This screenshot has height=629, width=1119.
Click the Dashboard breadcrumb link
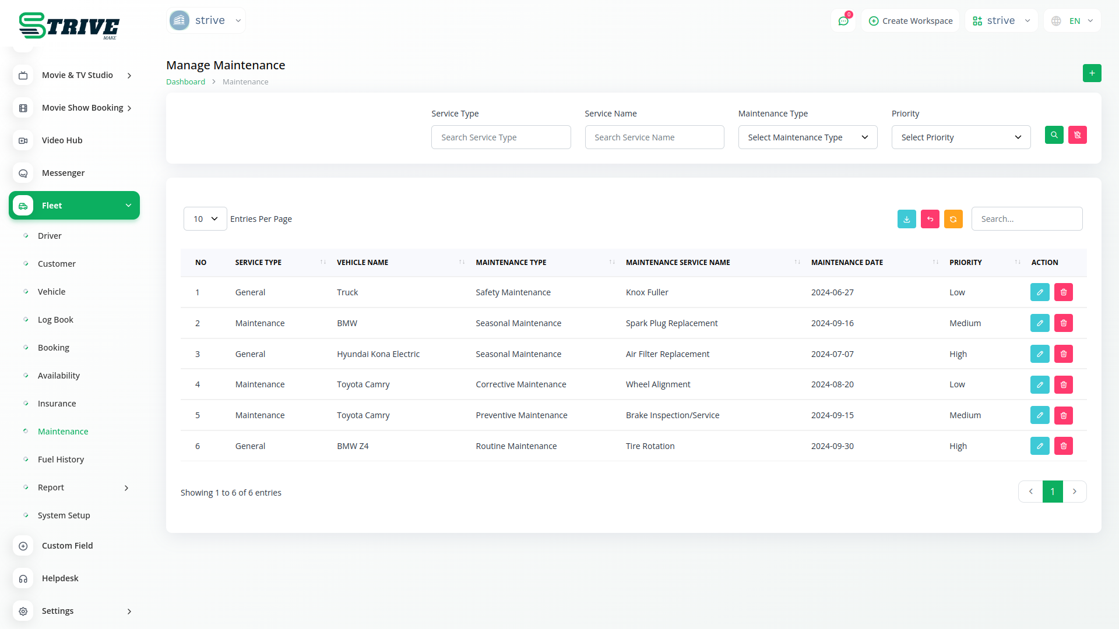tap(185, 82)
